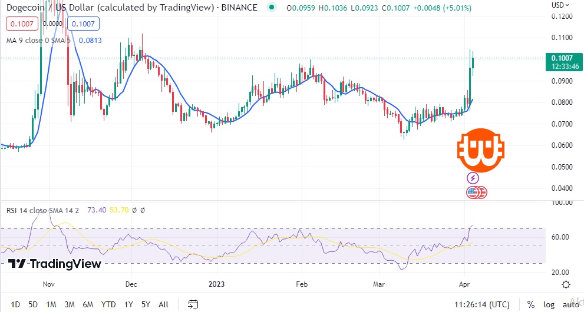
Task: Click the blue 0.1007 buy price box
Action: pos(83,24)
